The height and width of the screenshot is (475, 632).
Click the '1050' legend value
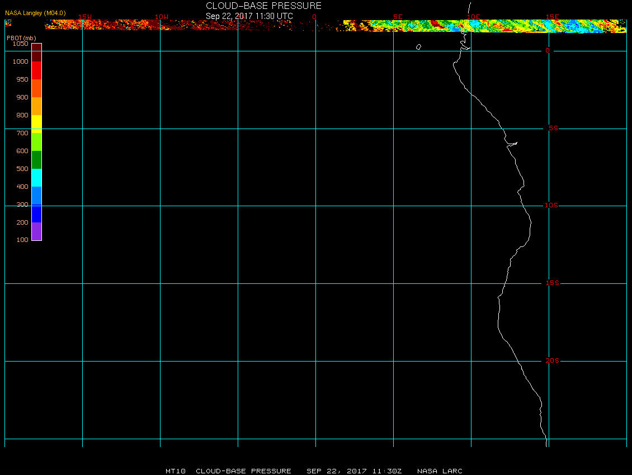pyautogui.click(x=21, y=44)
